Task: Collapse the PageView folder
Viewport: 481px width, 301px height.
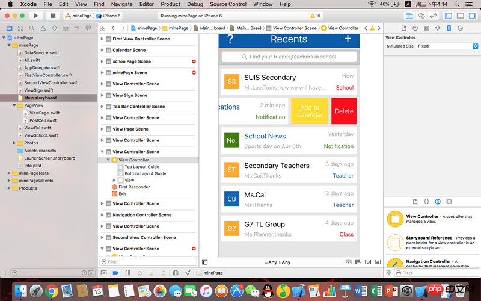Action: (x=14, y=105)
